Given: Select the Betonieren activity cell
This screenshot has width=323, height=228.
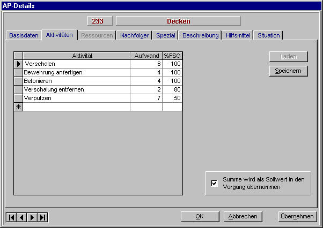Looking at the screenshot, I should pos(76,81).
